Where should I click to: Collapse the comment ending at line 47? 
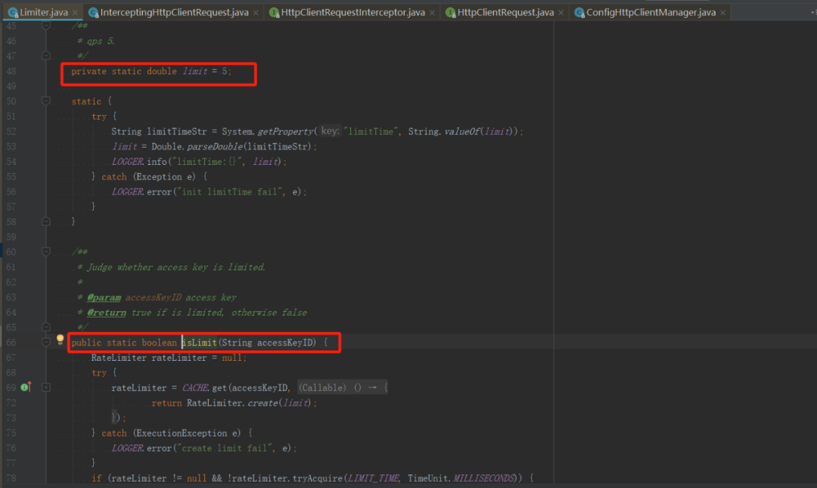[46, 56]
